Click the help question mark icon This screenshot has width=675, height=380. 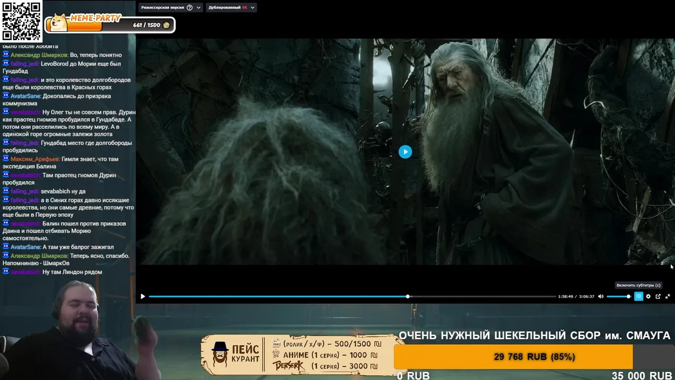190,7
